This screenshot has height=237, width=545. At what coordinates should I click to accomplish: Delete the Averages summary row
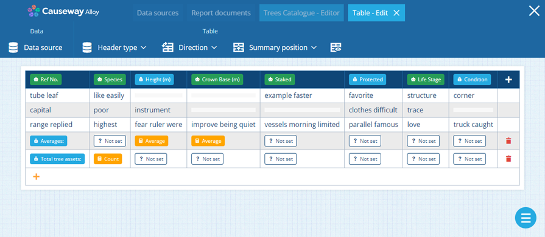tap(508, 141)
